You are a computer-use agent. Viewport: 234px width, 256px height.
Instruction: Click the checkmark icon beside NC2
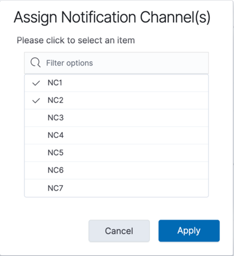tap(36, 101)
